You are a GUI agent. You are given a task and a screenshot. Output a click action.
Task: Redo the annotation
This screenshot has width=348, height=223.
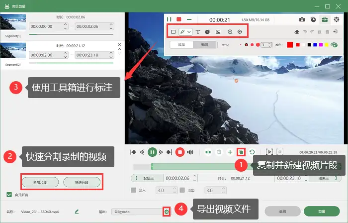[312, 32]
